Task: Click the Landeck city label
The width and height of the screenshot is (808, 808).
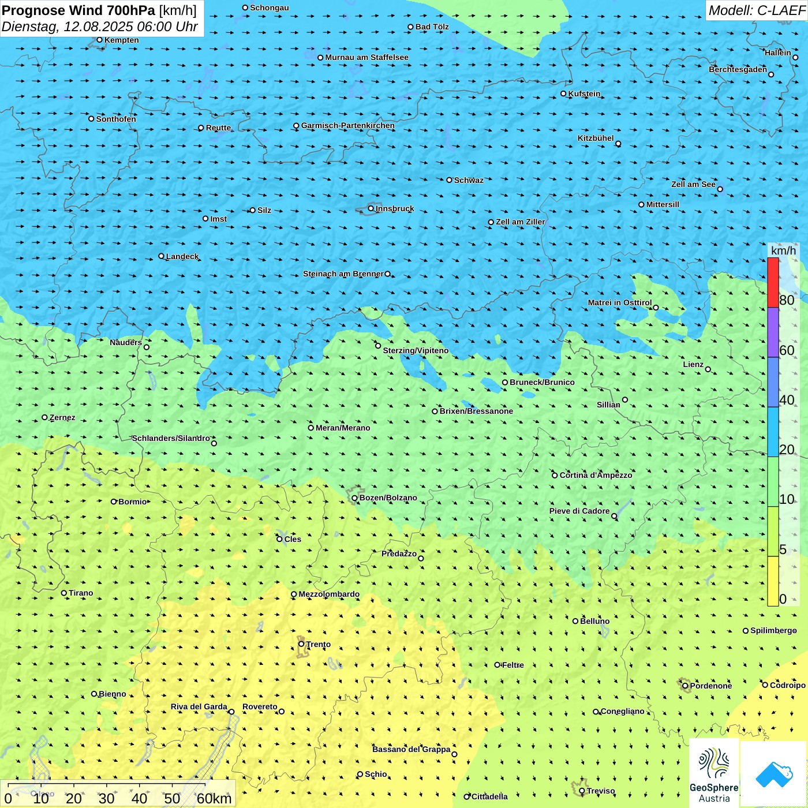Action: pyautogui.click(x=182, y=256)
